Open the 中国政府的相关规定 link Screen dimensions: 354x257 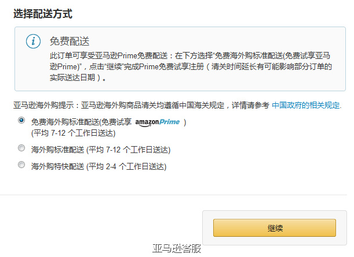(x=306, y=105)
